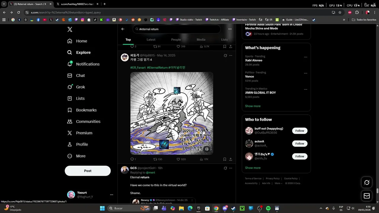Open more options on GCS post
The height and width of the screenshot is (213, 379).
click(231, 168)
